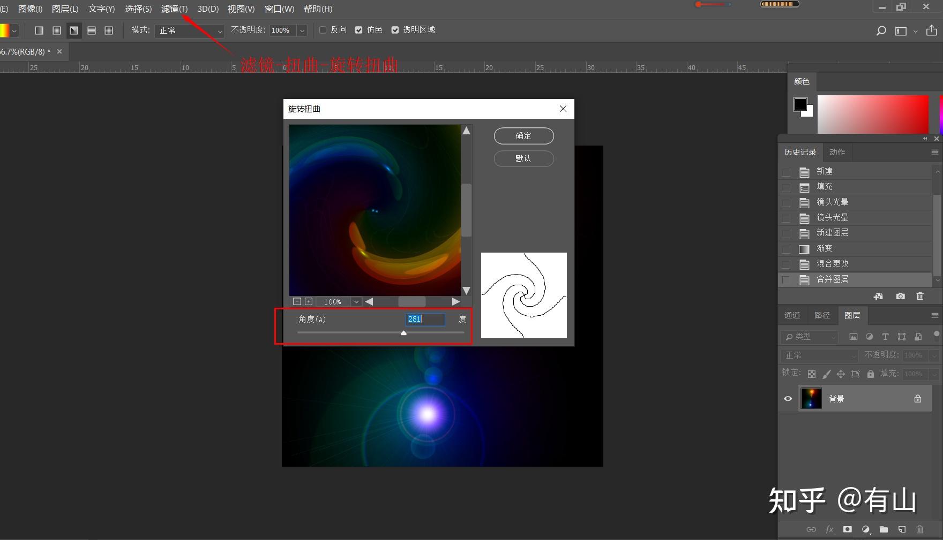
Task: Uncheck the 透明区域 (Transparency) checkbox
Action: [395, 30]
